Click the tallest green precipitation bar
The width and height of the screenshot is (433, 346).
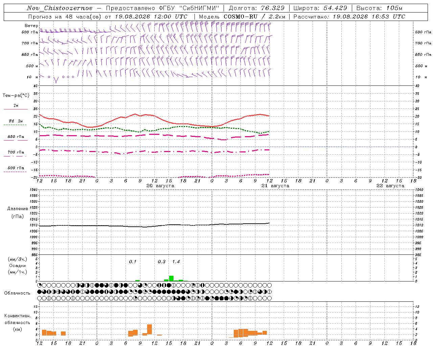(x=171, y=278)
